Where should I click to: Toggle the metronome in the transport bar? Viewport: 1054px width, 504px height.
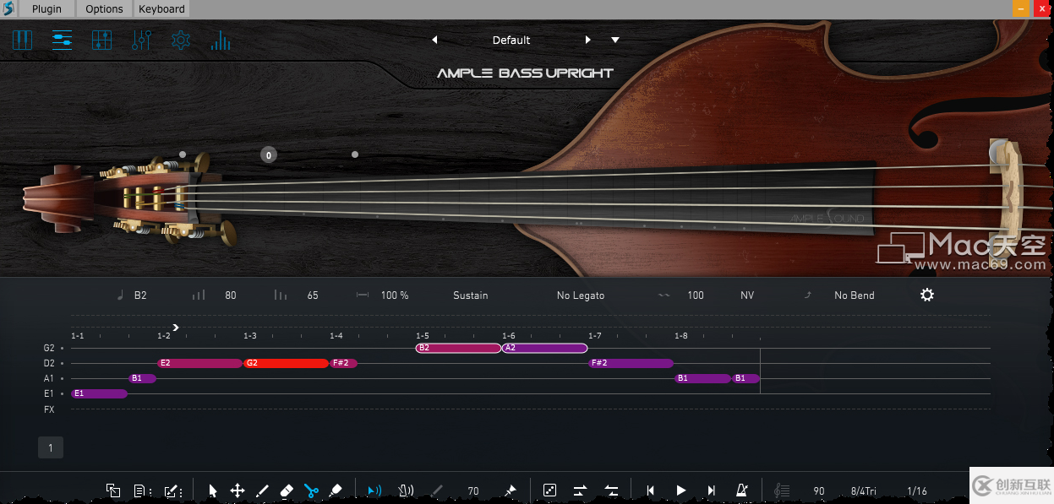click(741, 490)
